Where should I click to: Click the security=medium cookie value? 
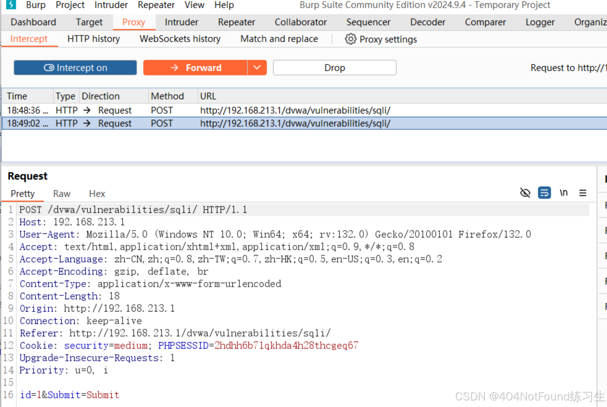(x=106, y=346)
